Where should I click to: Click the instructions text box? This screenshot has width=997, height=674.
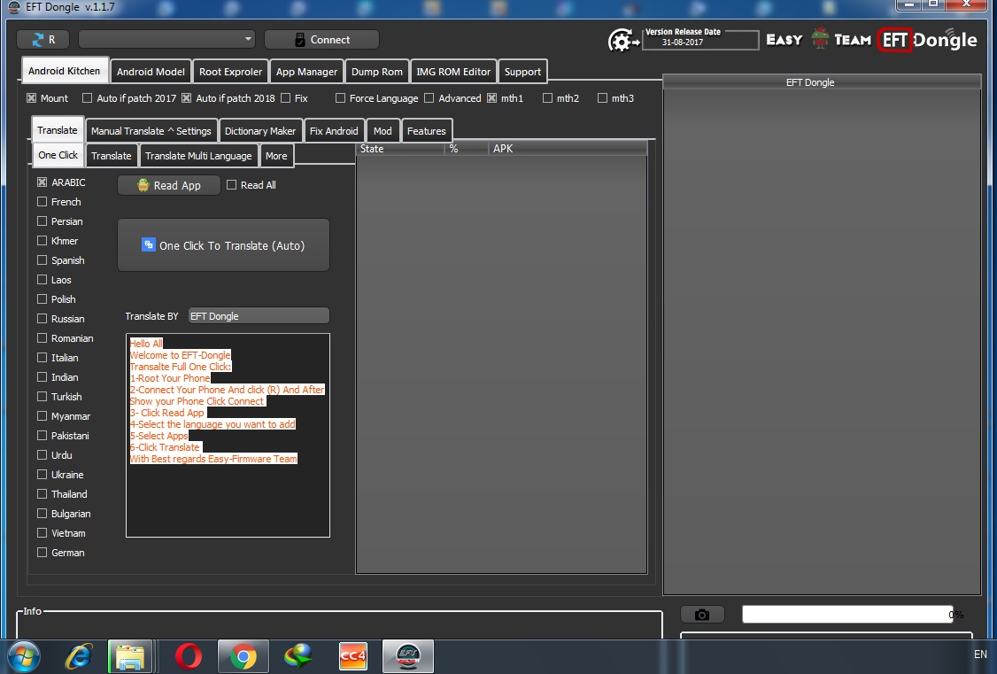pos(228,435)
